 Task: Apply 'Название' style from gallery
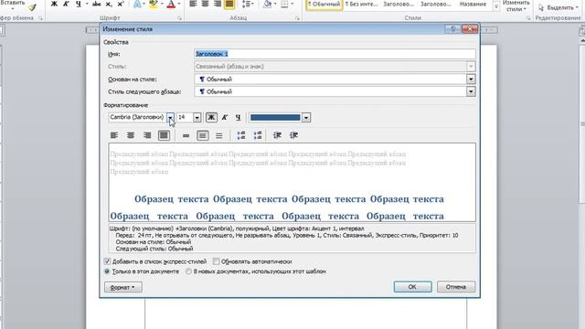point(473,5)
